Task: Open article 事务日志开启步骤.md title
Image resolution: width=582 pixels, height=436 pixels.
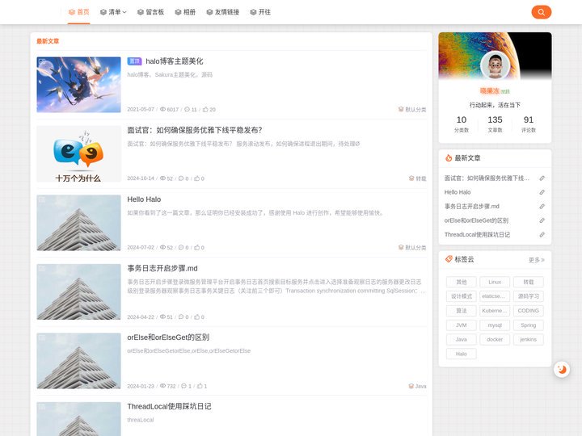Action: (162, 268)
